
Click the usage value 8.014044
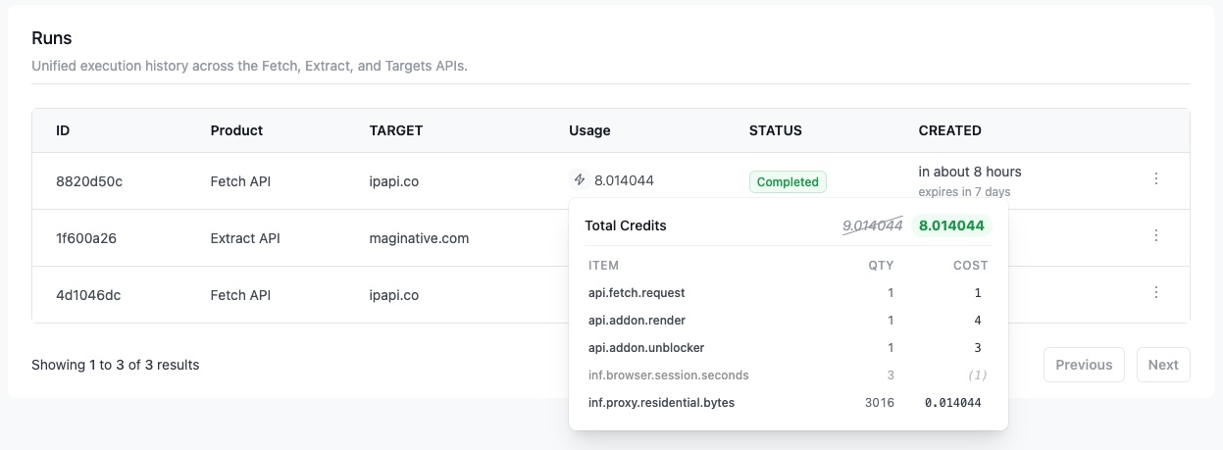pyautogui.click(x=624, y=180)
